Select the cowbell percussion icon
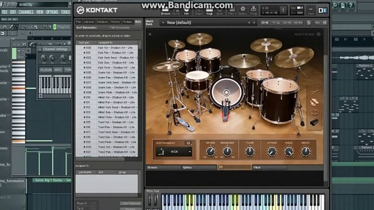 click(314, 123)
